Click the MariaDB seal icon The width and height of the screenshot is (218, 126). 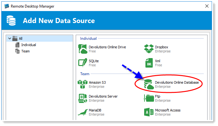click(x=83, y=112)
